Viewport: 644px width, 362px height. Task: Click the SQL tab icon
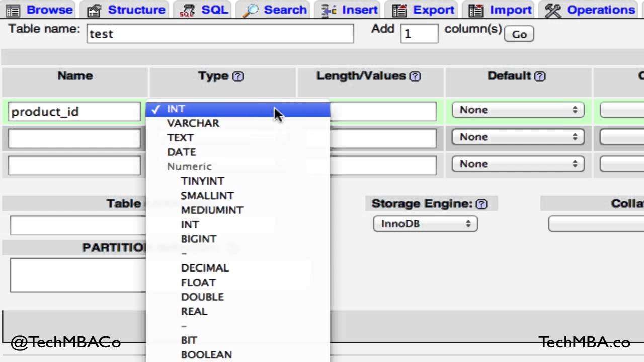coord(187,10)
